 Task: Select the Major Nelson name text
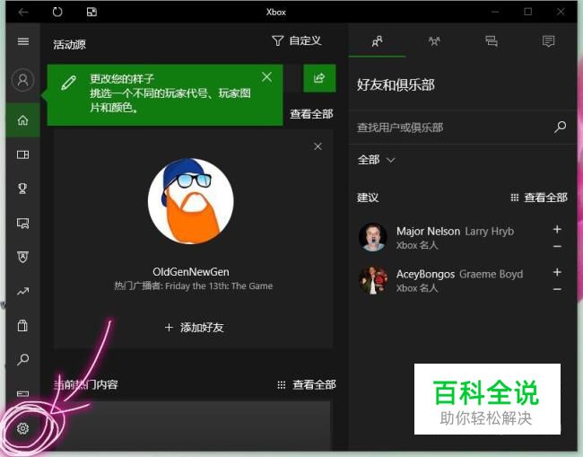click(x=429, y=231)
